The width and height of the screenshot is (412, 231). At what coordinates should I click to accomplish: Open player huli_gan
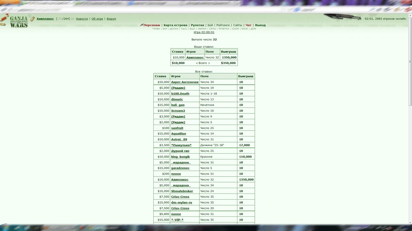click(x=178, y=105)
